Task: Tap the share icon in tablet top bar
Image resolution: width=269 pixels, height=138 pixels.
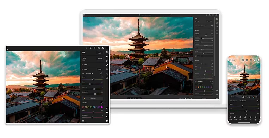Action: (x=99, y=48)
